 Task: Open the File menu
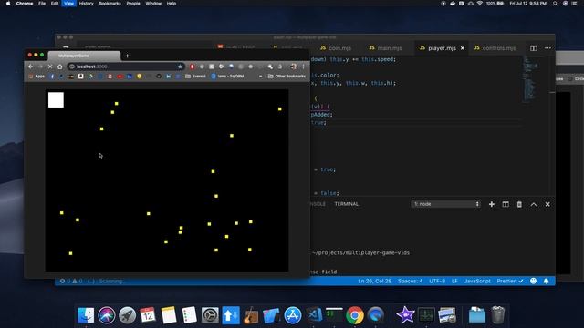click(x=42, y=4)
